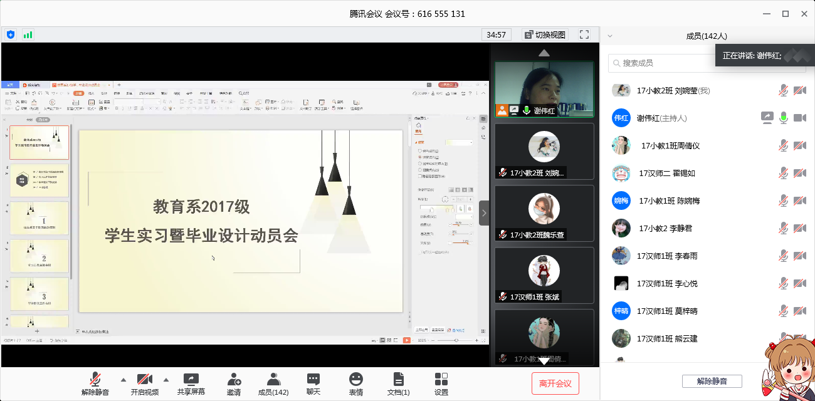
Task: Click the red Leave Meeting (离开会议) button
Action: coord(555,383)
